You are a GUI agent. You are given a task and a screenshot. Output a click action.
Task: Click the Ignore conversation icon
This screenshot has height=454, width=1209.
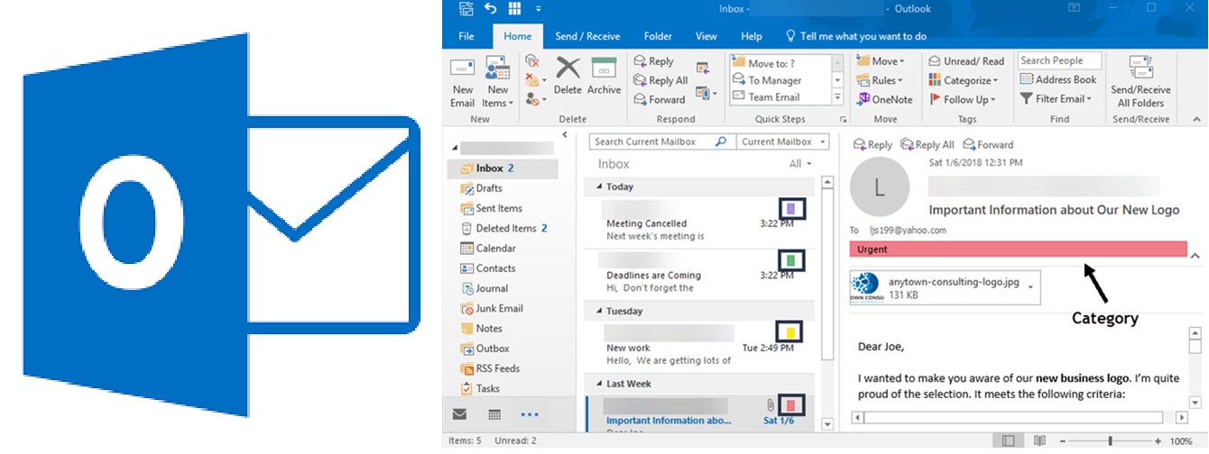(532, 61)
